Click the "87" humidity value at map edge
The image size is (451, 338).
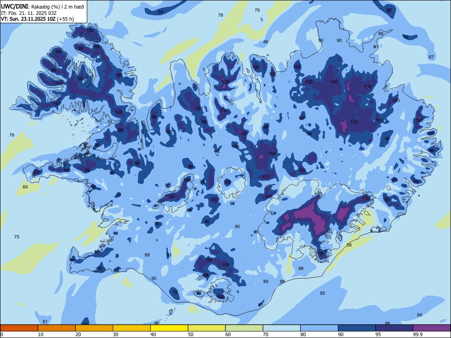tap(431, 57)
